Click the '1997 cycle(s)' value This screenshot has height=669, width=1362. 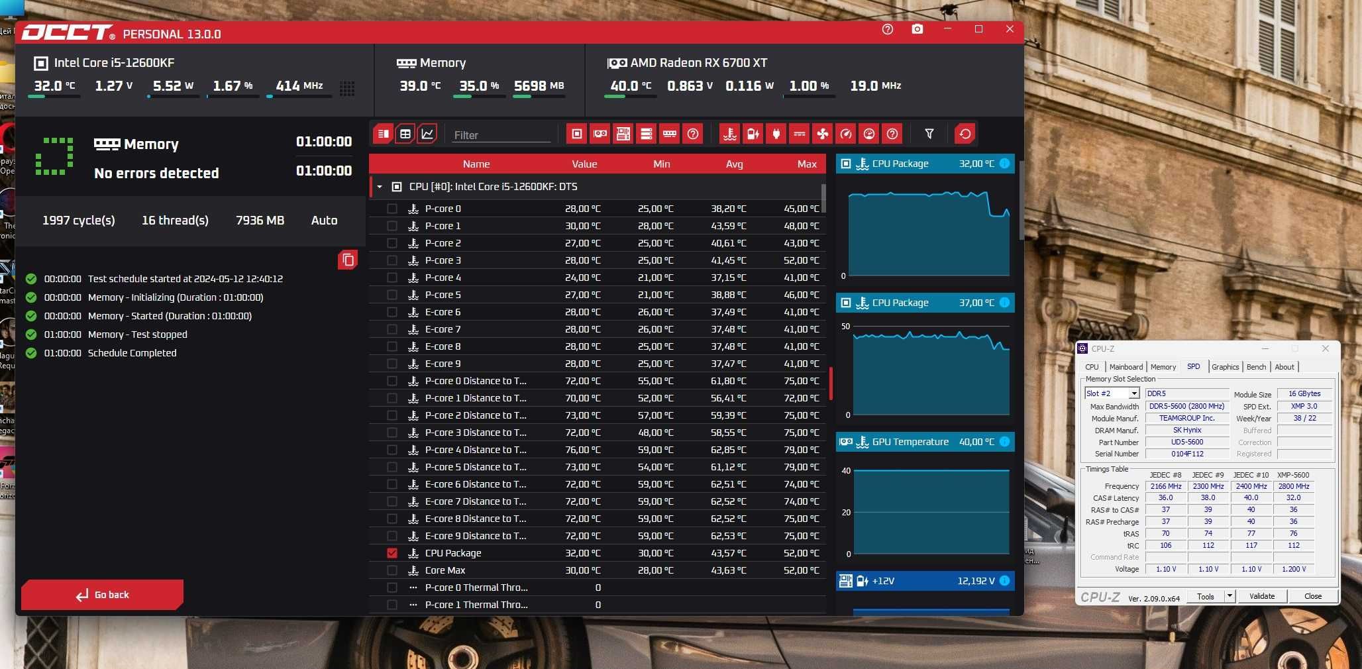click(x=78, y=221)
